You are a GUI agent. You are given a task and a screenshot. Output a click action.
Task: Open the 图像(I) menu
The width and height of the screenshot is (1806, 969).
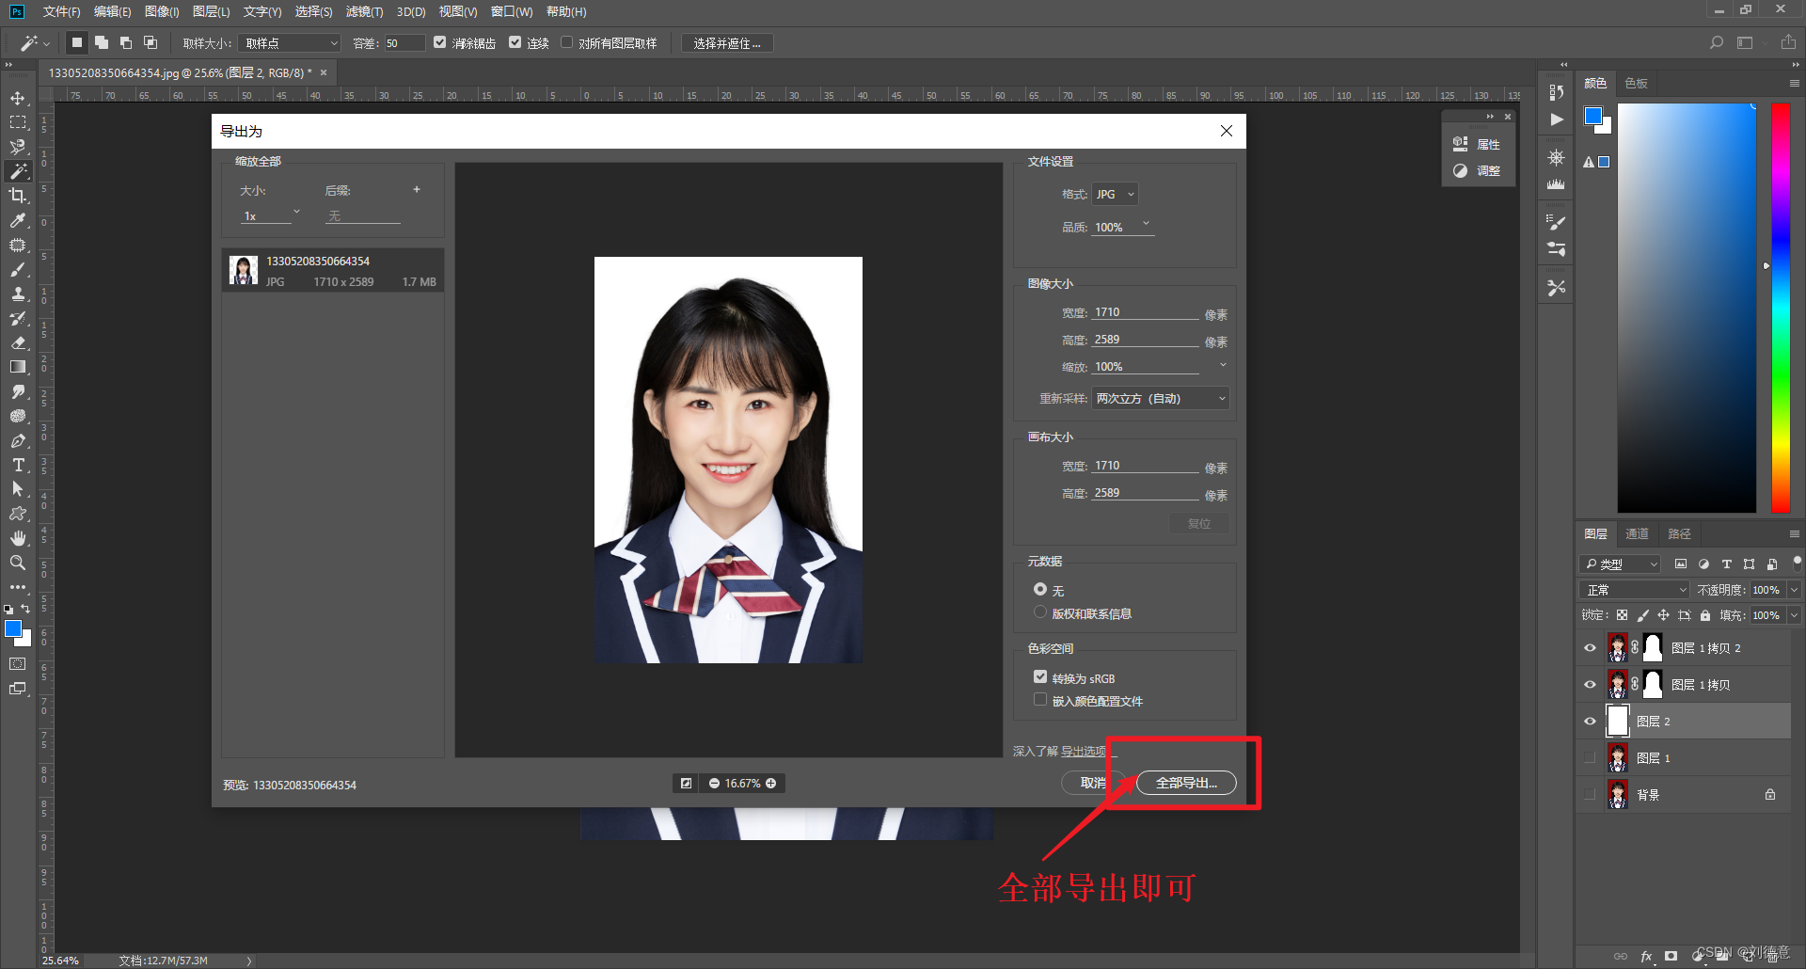tap(162, 11)
